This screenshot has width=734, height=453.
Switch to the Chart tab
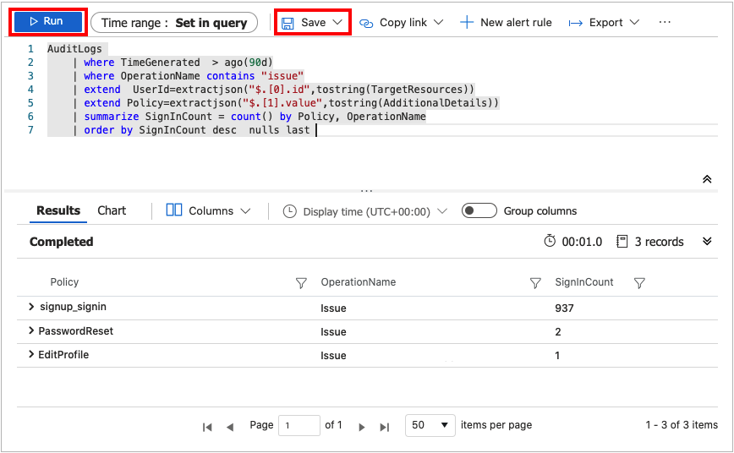pyautogui.click(x=112, y=210)
